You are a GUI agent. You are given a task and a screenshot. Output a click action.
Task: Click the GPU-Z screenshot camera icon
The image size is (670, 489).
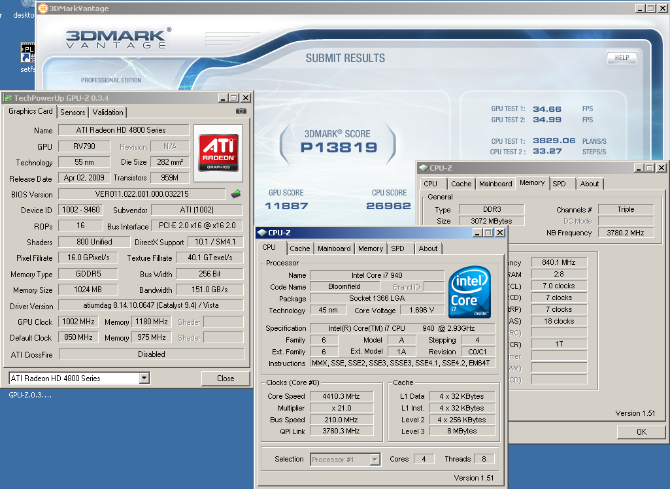pos(241,111)
